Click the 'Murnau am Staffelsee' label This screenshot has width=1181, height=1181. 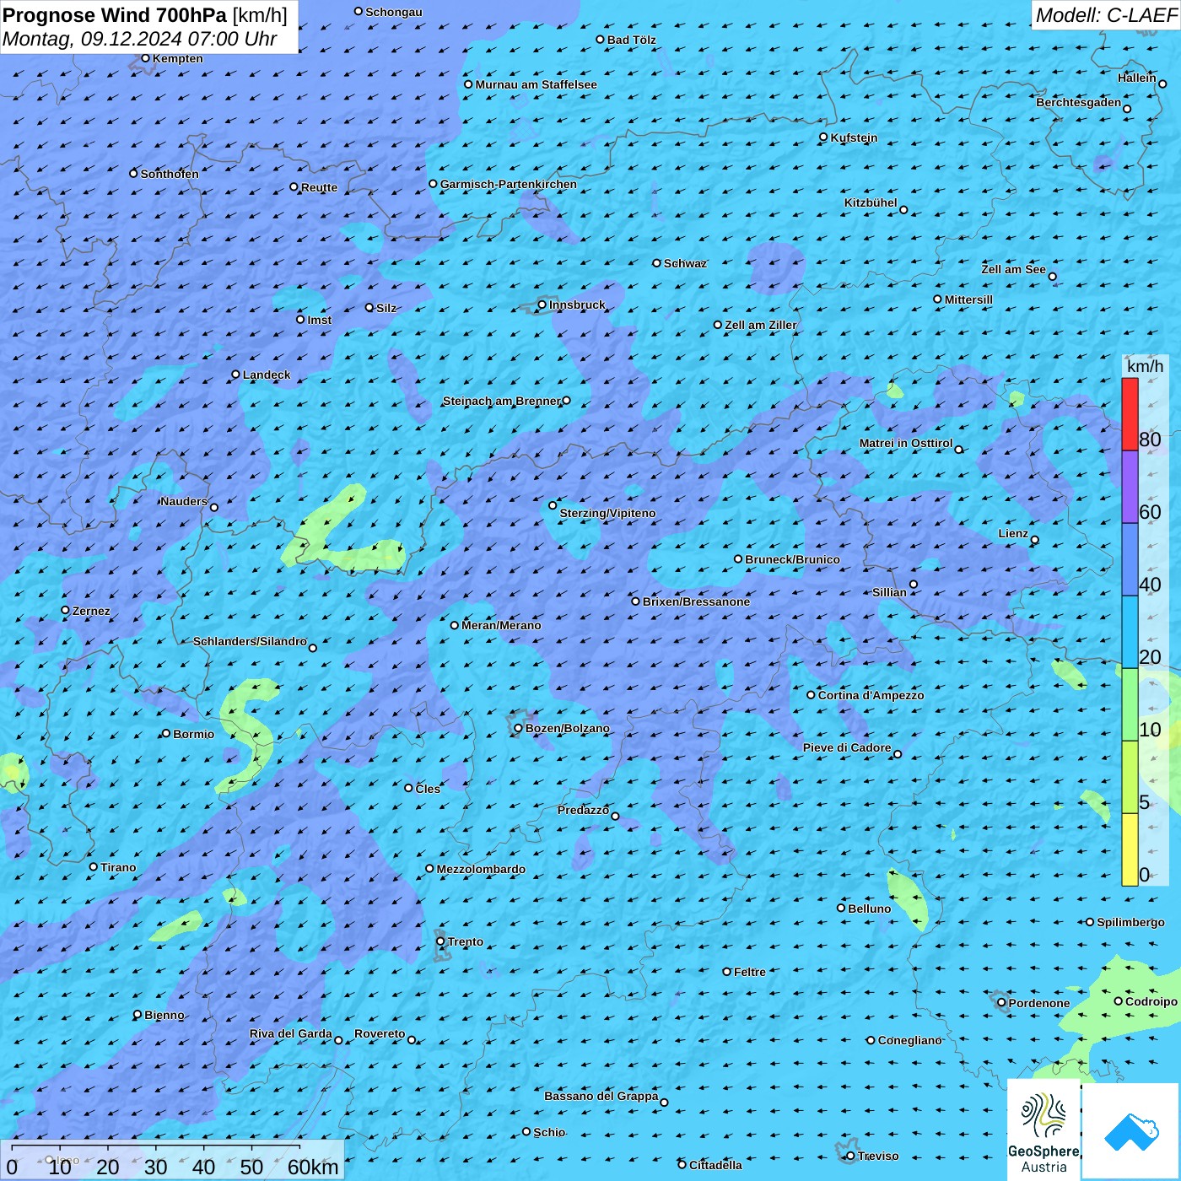coord(537,84)
